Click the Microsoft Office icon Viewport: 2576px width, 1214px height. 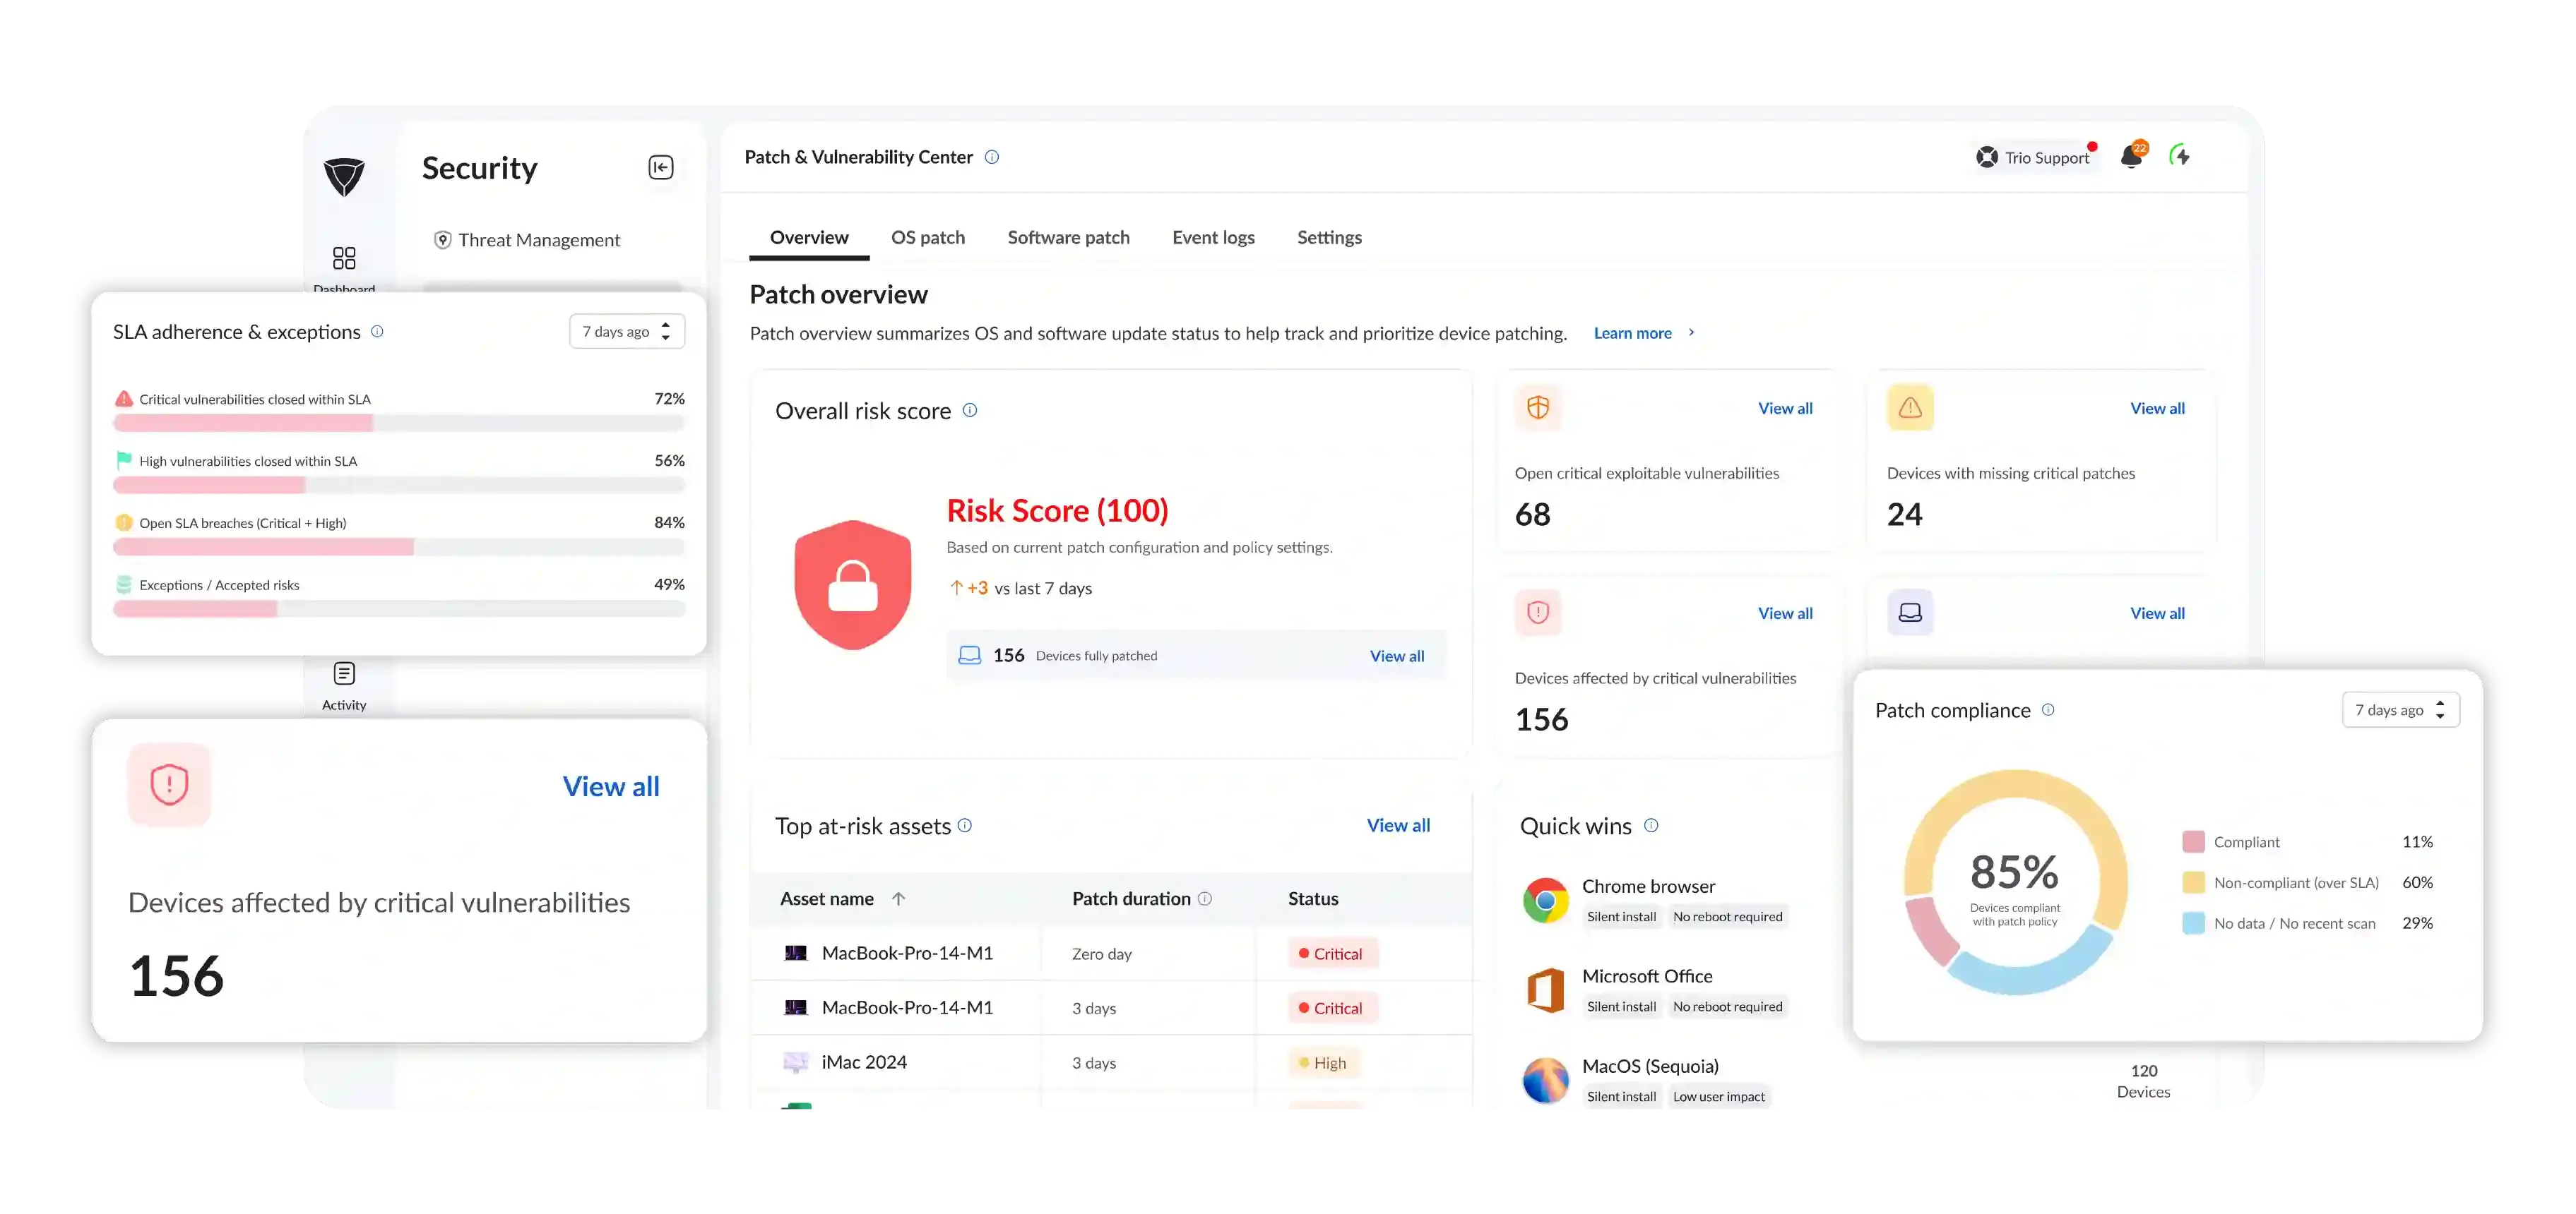(1545, 990)
